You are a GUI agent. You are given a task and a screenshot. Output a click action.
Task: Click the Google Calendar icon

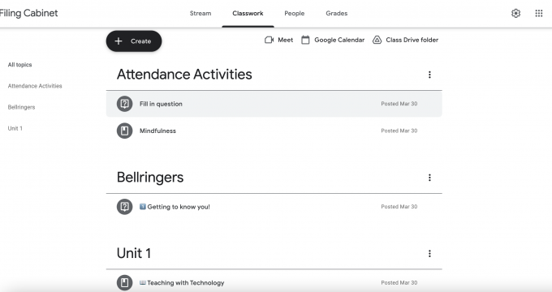coord(305,40)
